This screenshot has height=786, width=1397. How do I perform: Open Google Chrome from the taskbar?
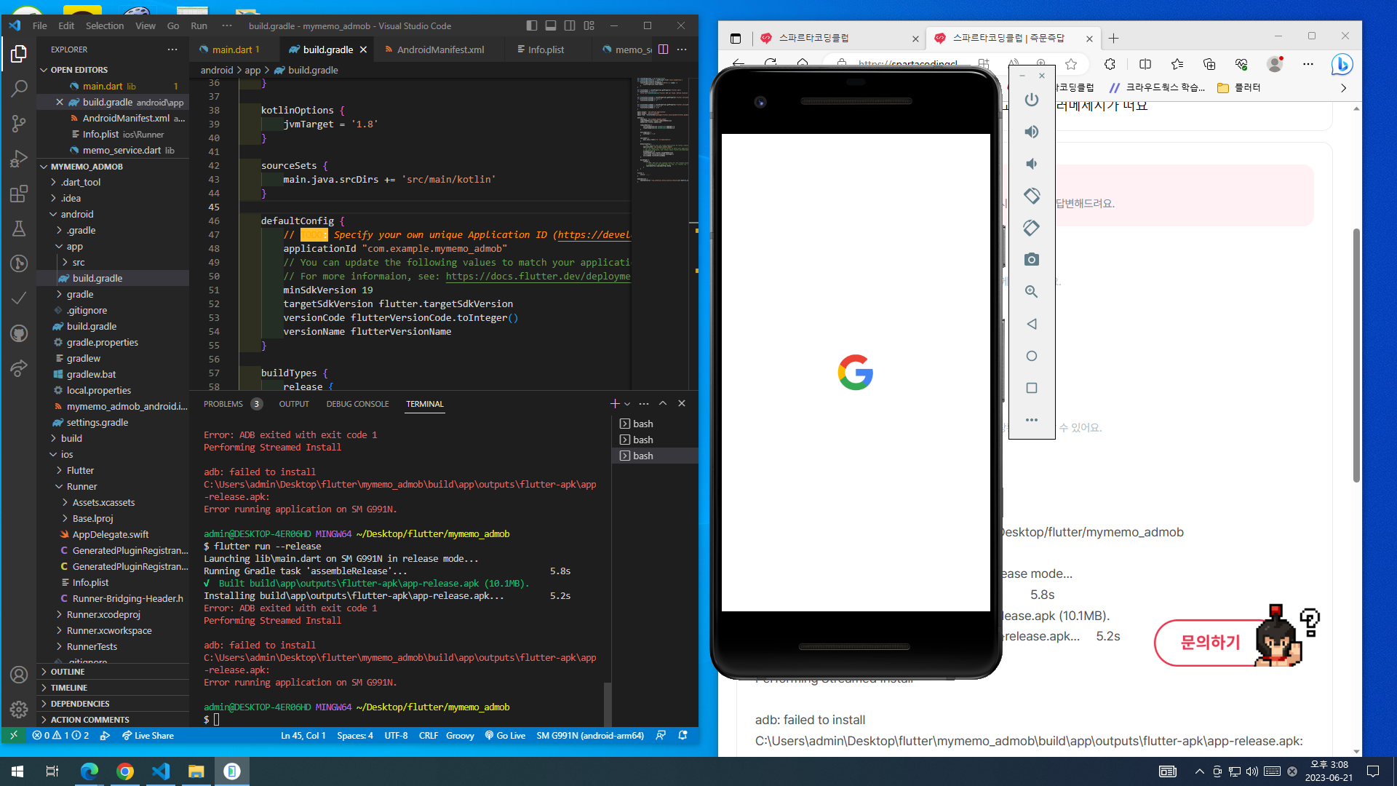[125, 771]
